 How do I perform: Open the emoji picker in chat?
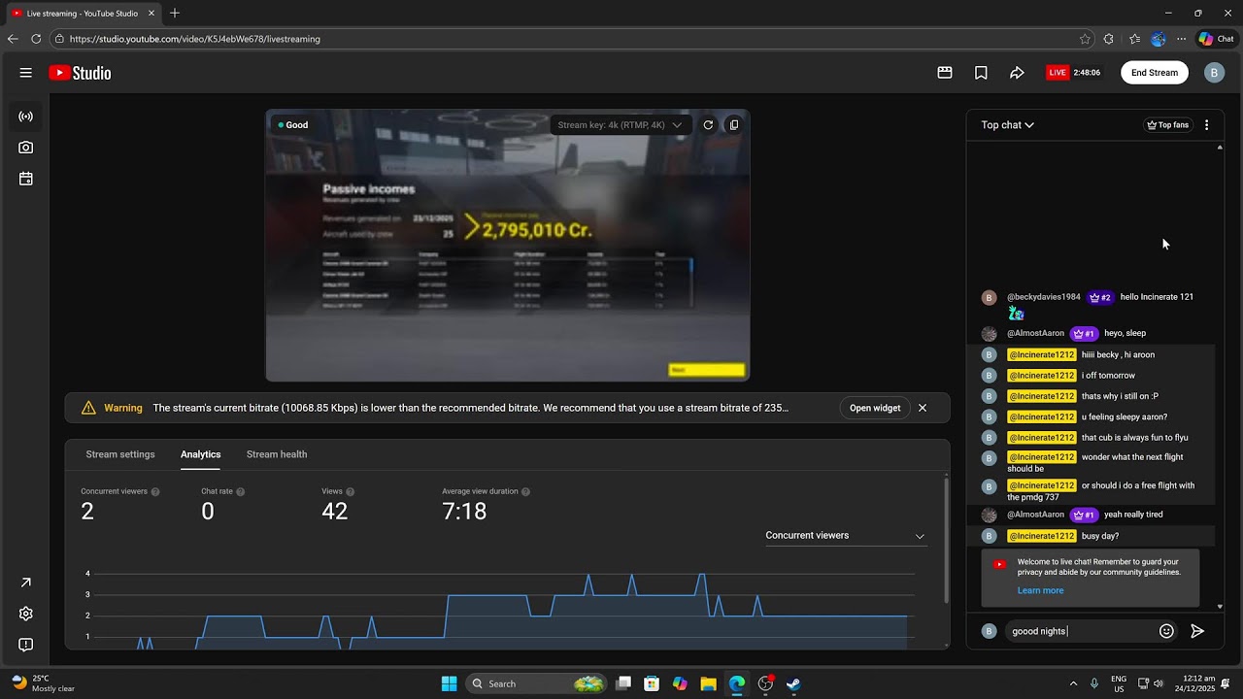[1166, 631]
